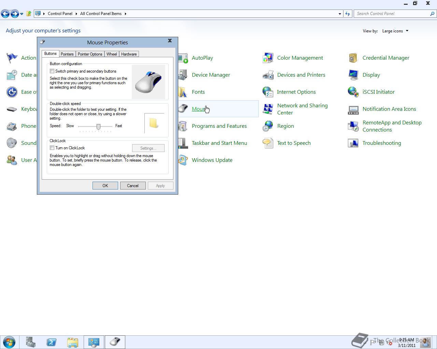Click the test folder icon in dialog
The width and height of the screenshot is (437, 349).
[154, 123]
